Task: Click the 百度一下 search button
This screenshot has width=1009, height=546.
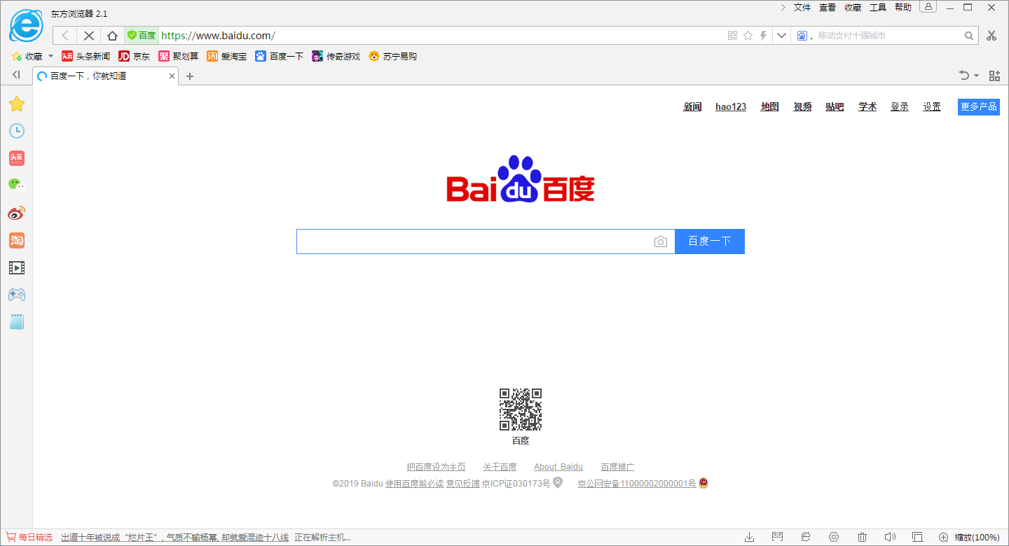Action: (709, 241)
